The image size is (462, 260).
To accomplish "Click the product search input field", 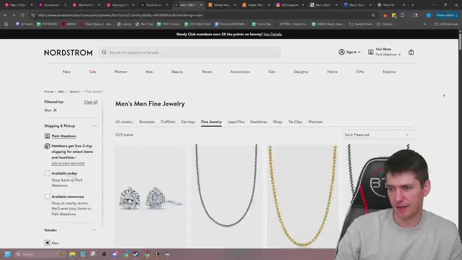I will point(190,52).
